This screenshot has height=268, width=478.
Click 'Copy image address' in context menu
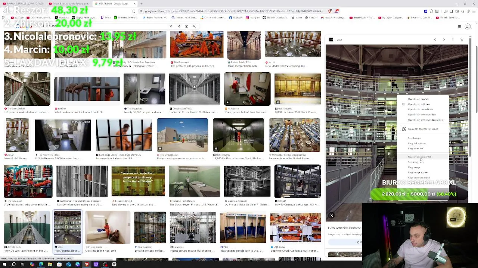coord(422,172)
